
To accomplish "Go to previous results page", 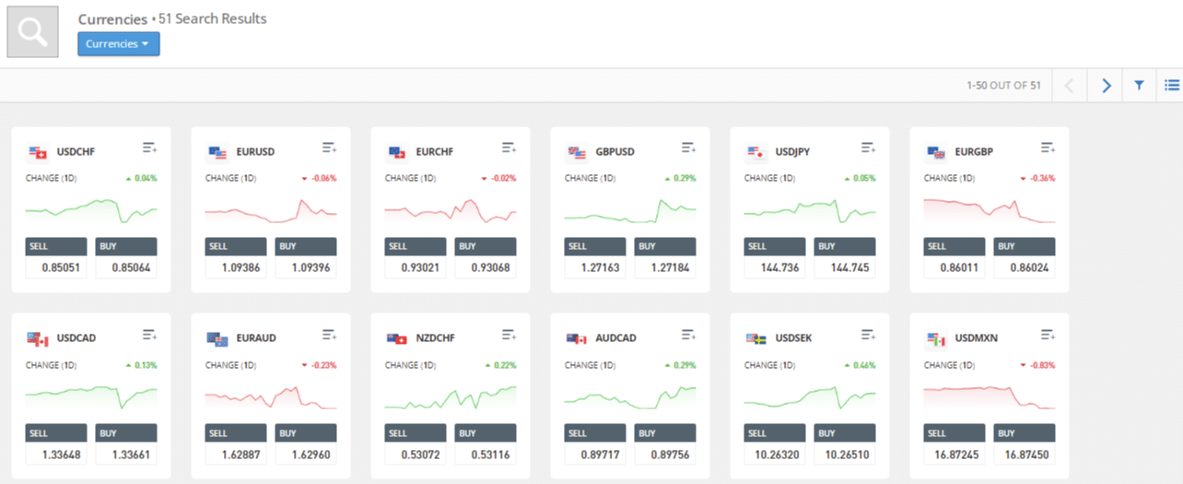I will 1070,86.
